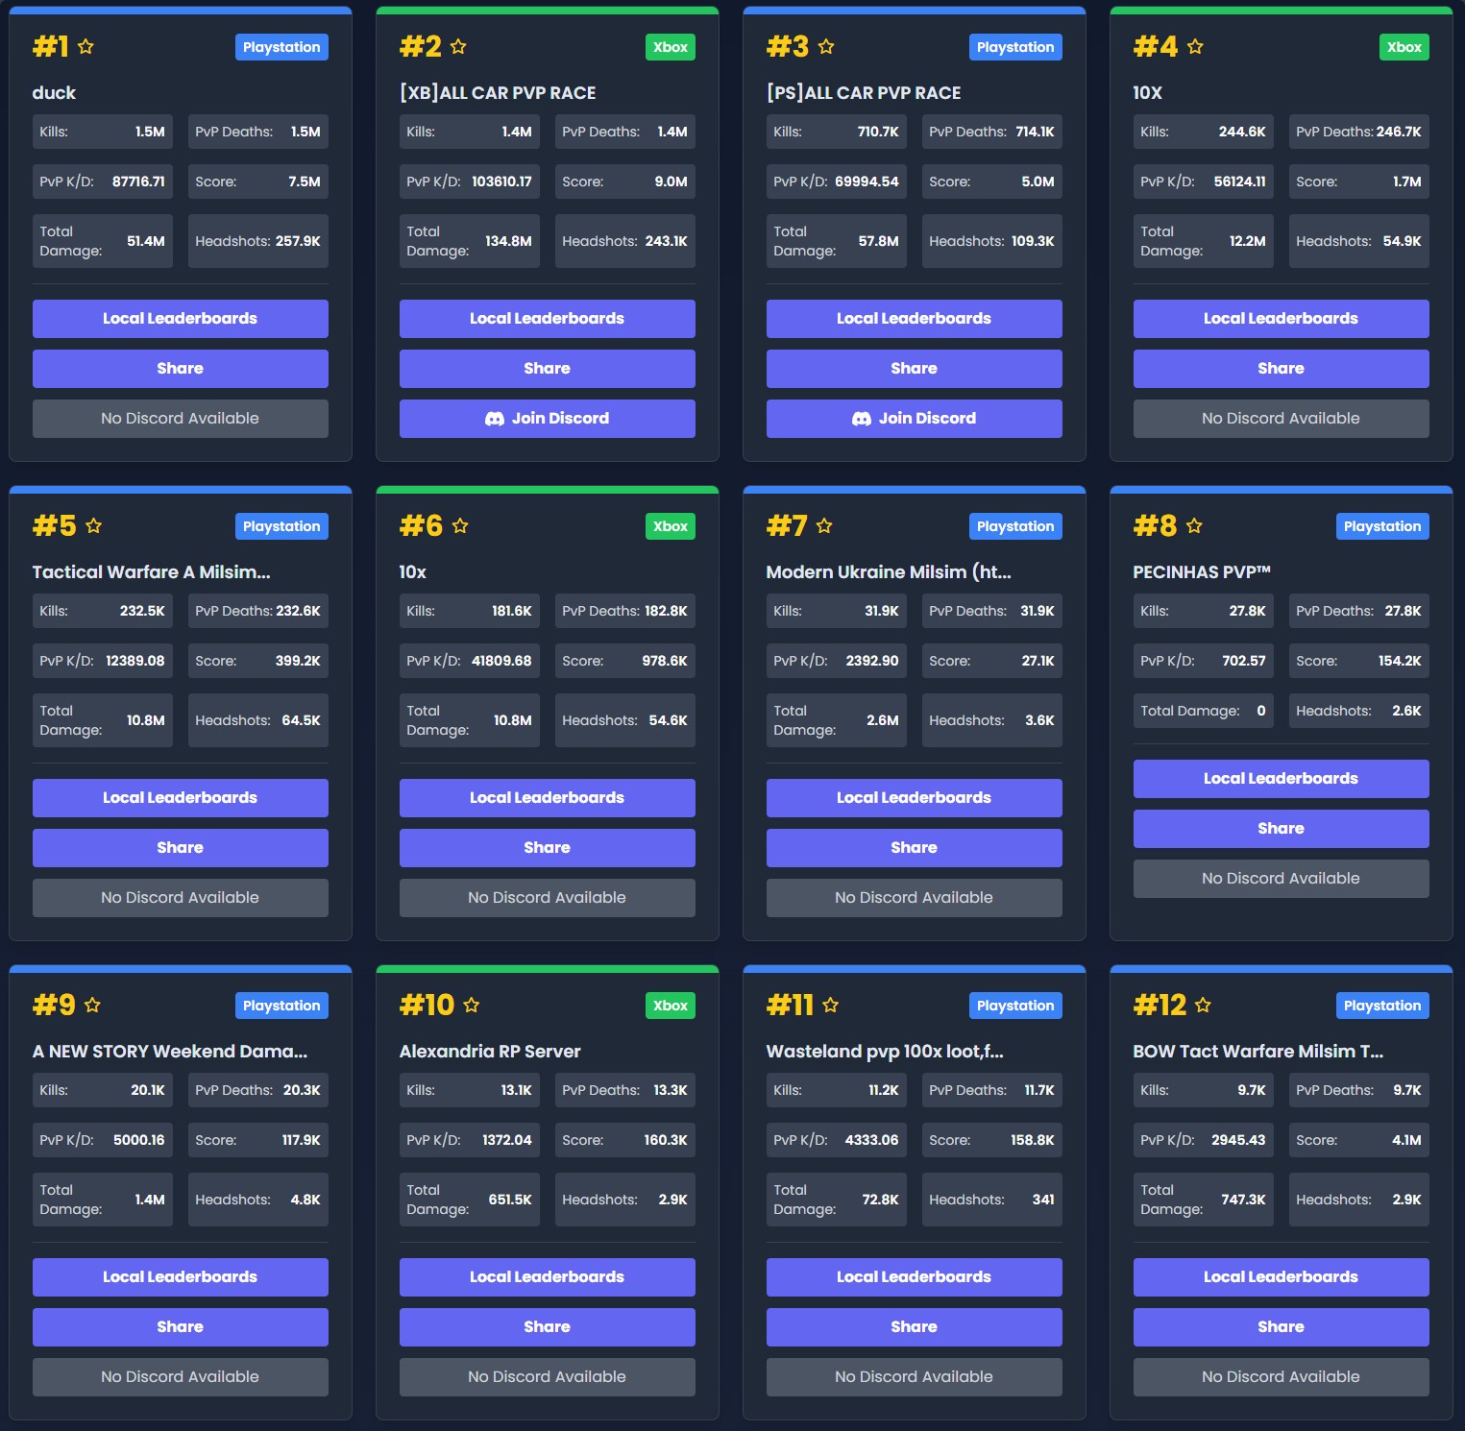Open Local Leaderboards for Wasteland pvp 100x

pos(915,1277)
